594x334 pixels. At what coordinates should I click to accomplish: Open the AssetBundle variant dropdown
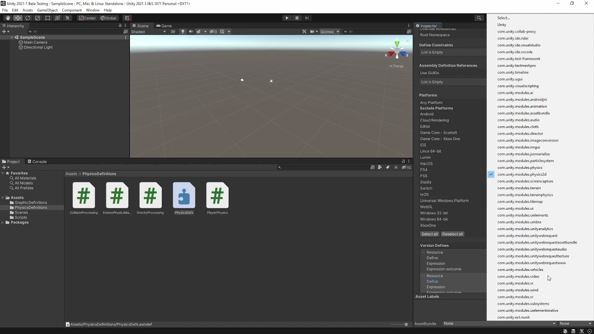click(x=575, y=323)
